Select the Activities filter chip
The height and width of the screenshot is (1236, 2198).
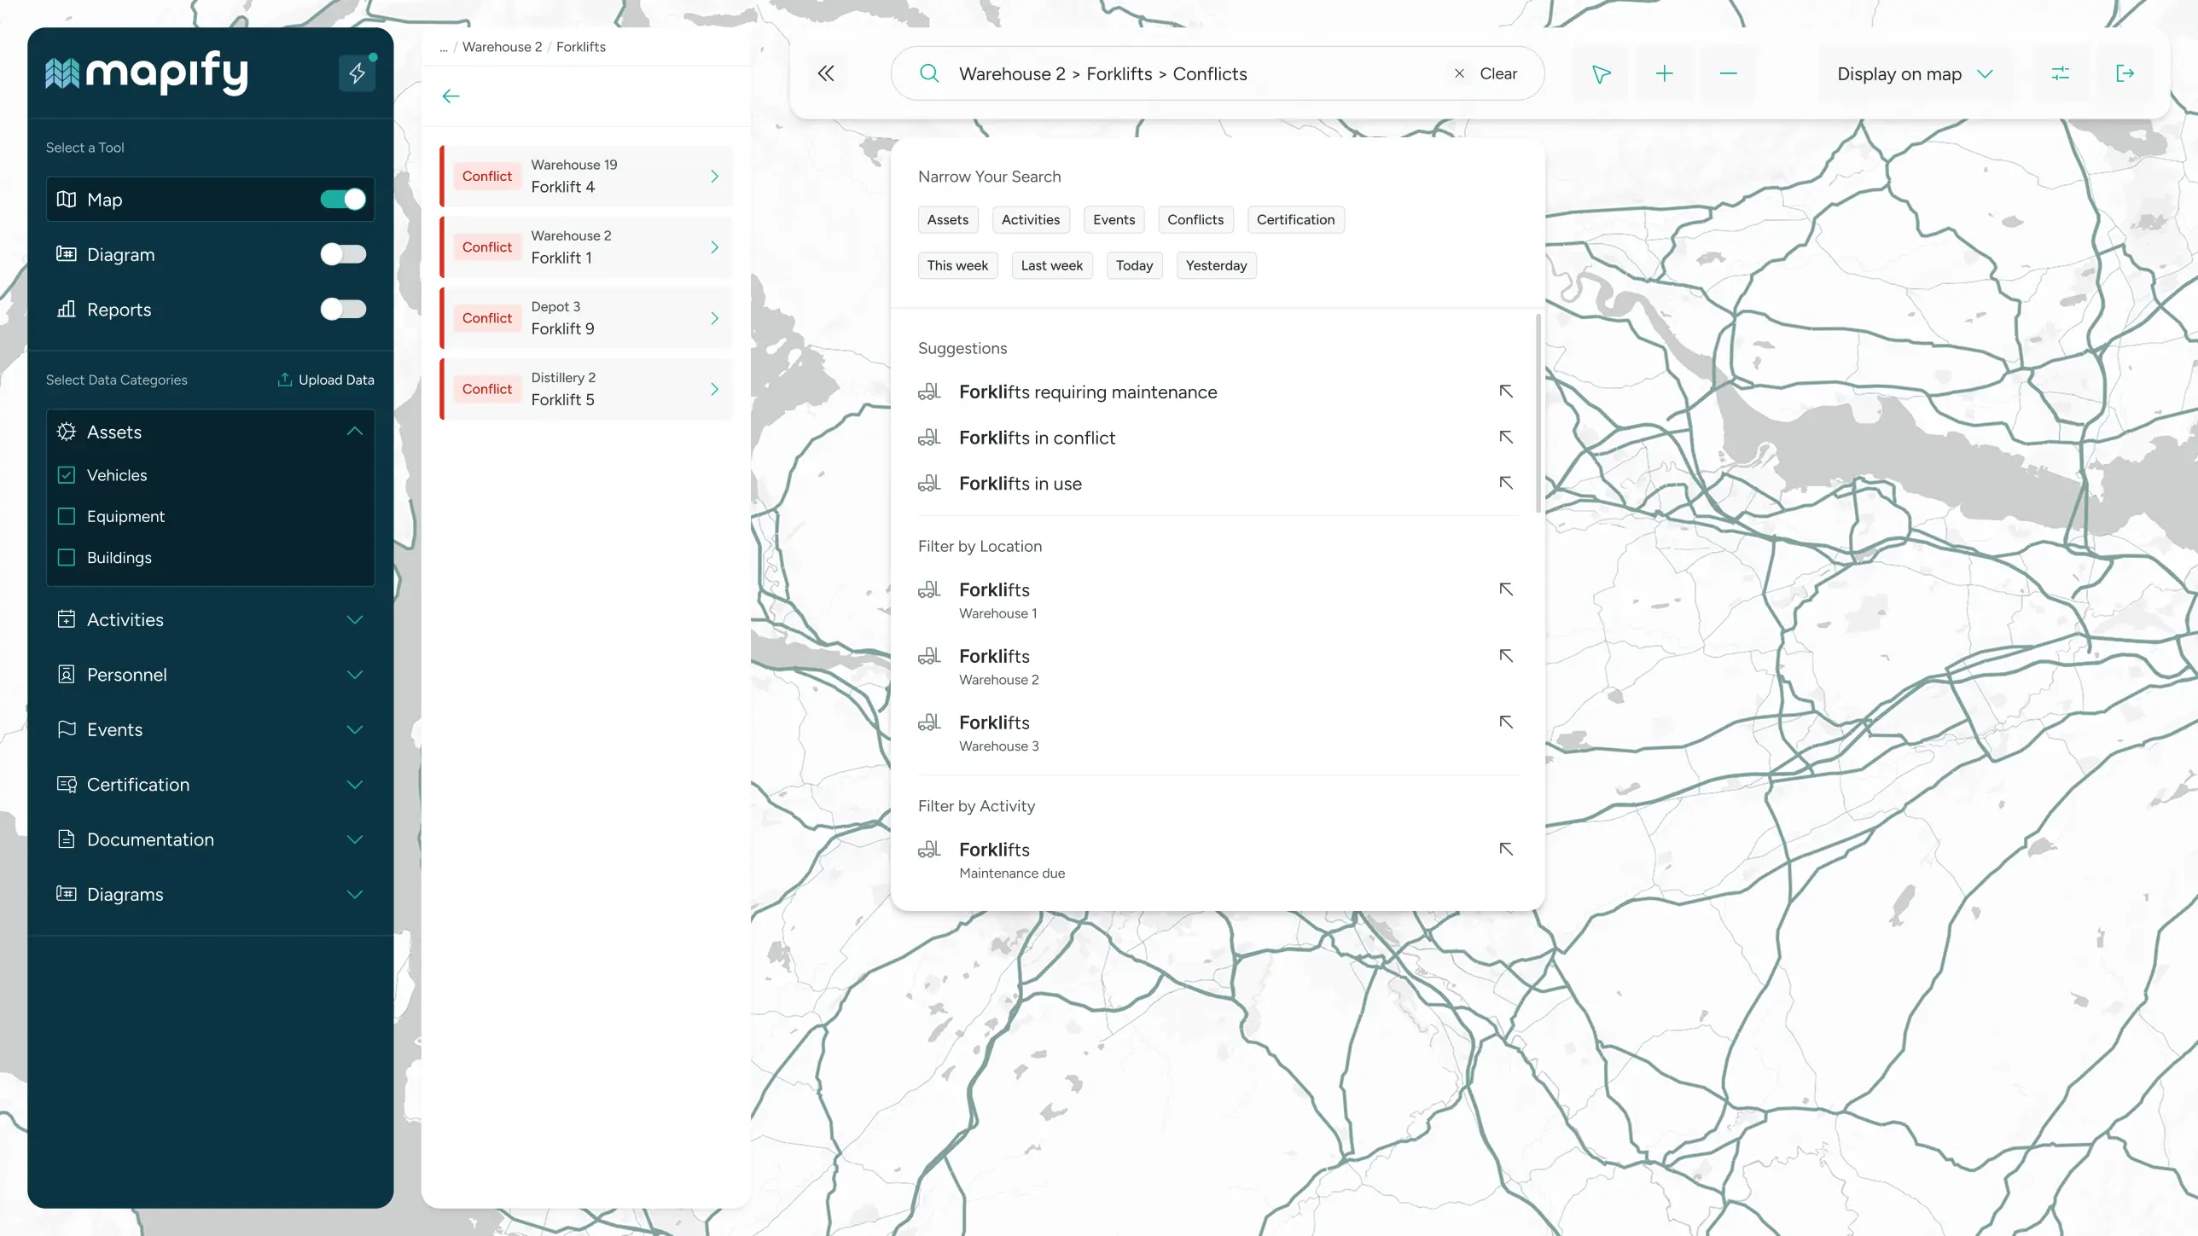point(1030,219)
